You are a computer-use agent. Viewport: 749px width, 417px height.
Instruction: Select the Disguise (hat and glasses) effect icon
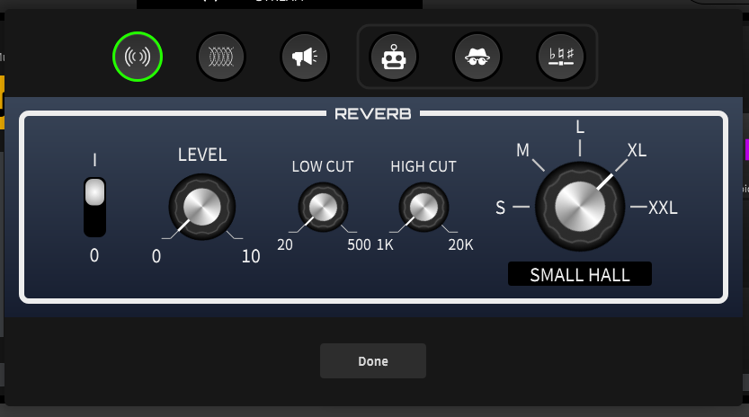477,57
